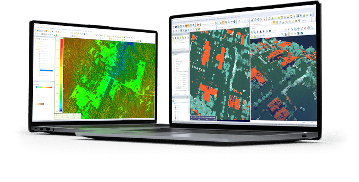This screenshot has width=359, height=182.
Task: Click map scale bar on right laptop 2D view
Action: [x=204, y=118]
